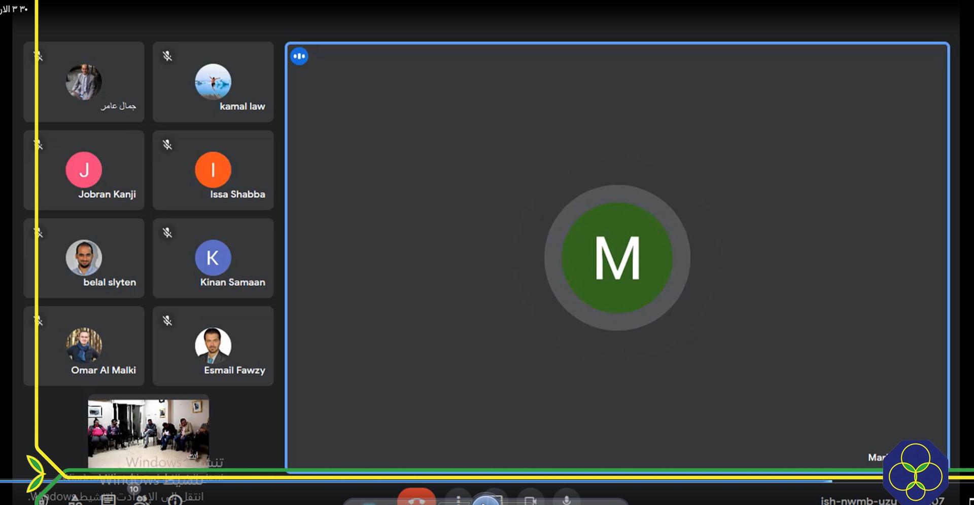The width and height of the screenshot is (974, 505).
Task: Open the three-dot more options menu
Action: click(458, 499)
